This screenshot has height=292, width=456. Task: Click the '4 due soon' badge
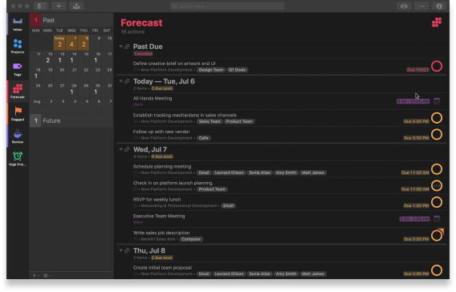click(162, 156)
